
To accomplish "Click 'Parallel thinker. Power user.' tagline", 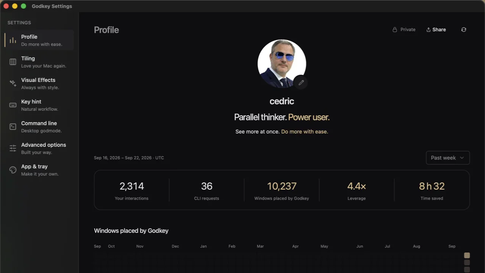I will [x=282, y=117].
